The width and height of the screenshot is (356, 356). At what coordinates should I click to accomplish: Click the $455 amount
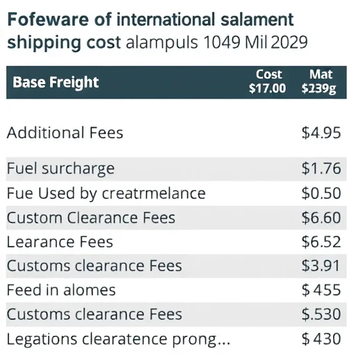(x=321, y=290)
